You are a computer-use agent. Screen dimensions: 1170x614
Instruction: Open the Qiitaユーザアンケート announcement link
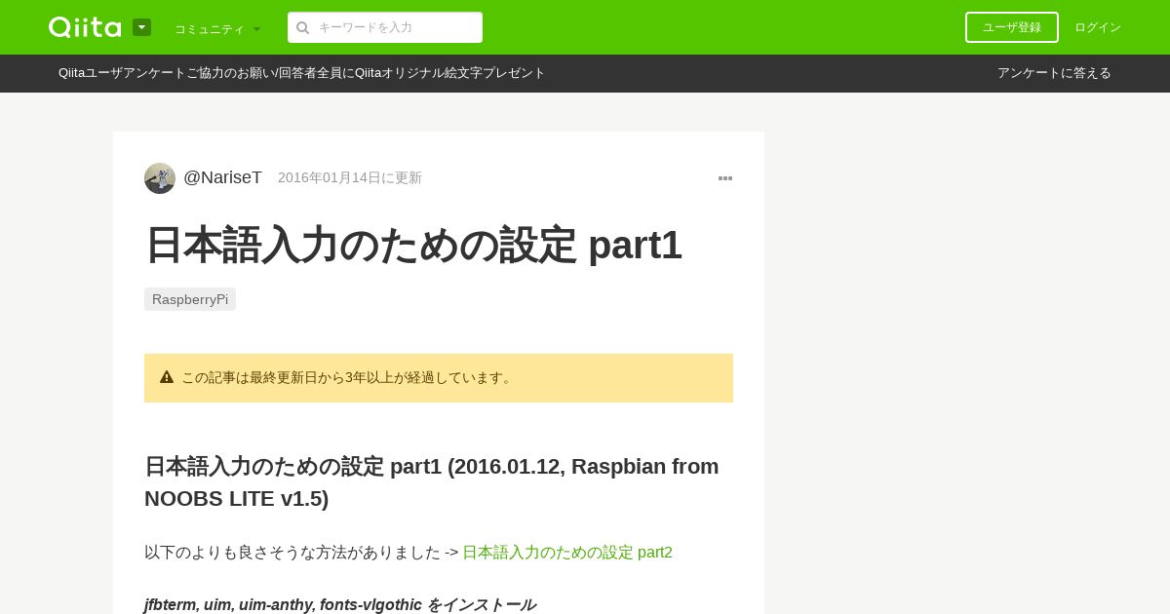coord(302,73)
